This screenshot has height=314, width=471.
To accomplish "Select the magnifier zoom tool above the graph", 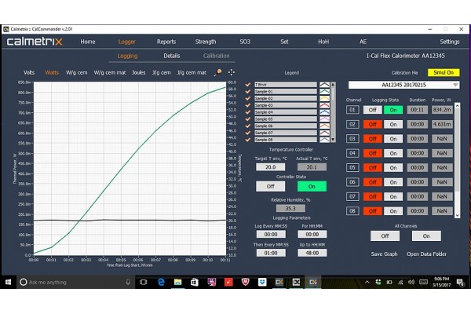I will [217, 72].
